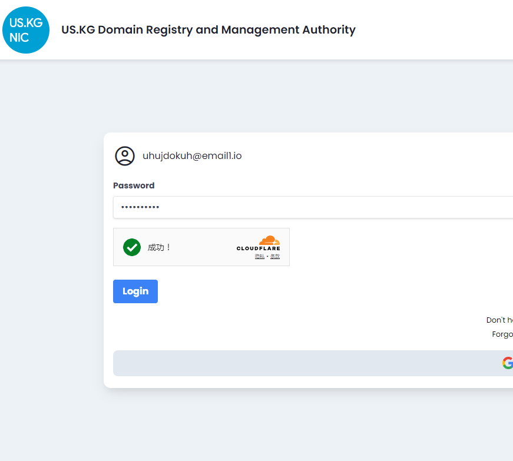Click the Password field label

[x=134, y=185]
